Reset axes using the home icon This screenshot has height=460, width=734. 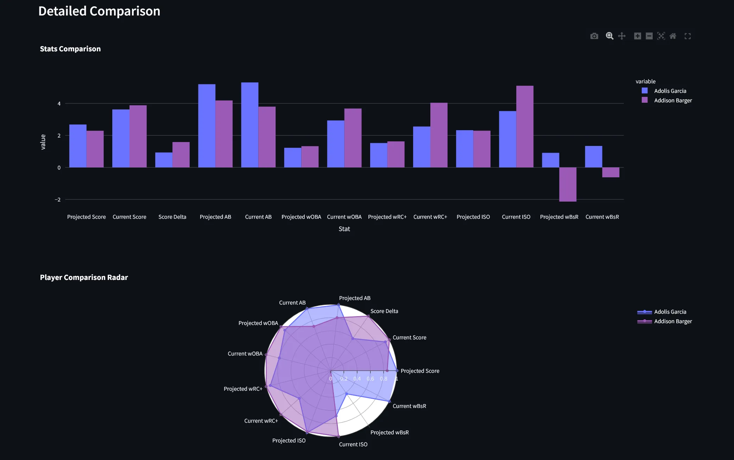coord(673,36)
